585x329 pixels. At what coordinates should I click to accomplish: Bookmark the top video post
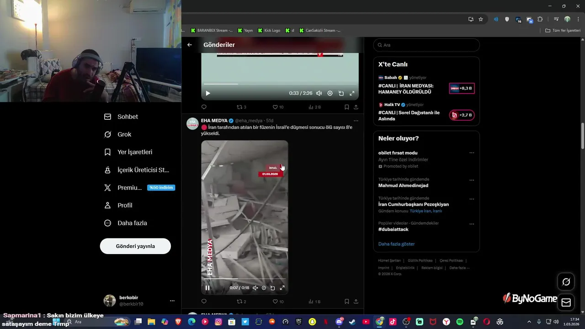(x=347, y=107)
